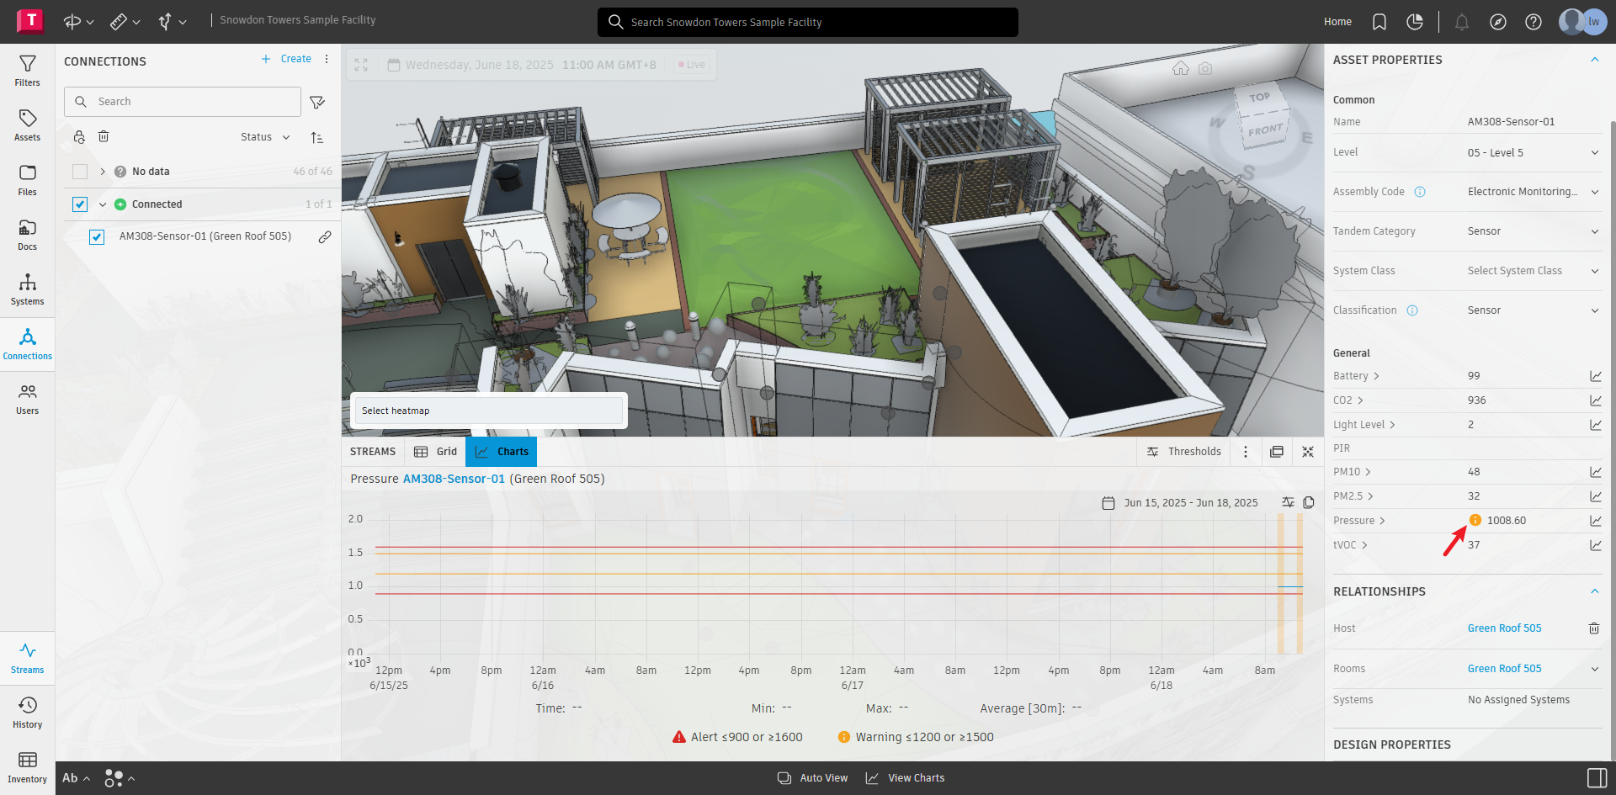Open the Level dropdown

click(x=1534, y=153)
